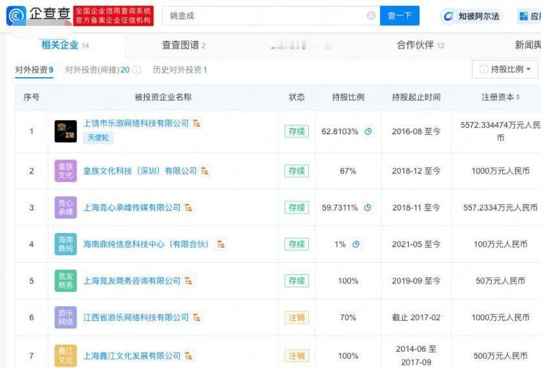
Task: Switch to the 新闻舆情 tab
Action: pos(528,45)
